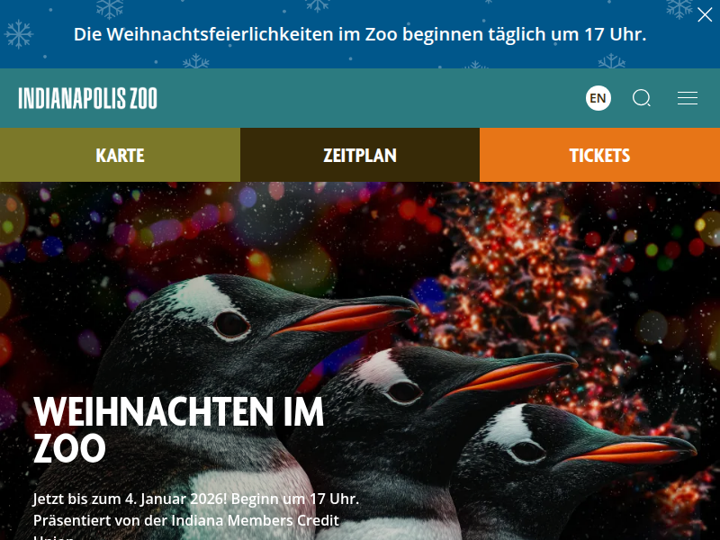Click the Weihnachten im Zoo headline

[178, 430]
